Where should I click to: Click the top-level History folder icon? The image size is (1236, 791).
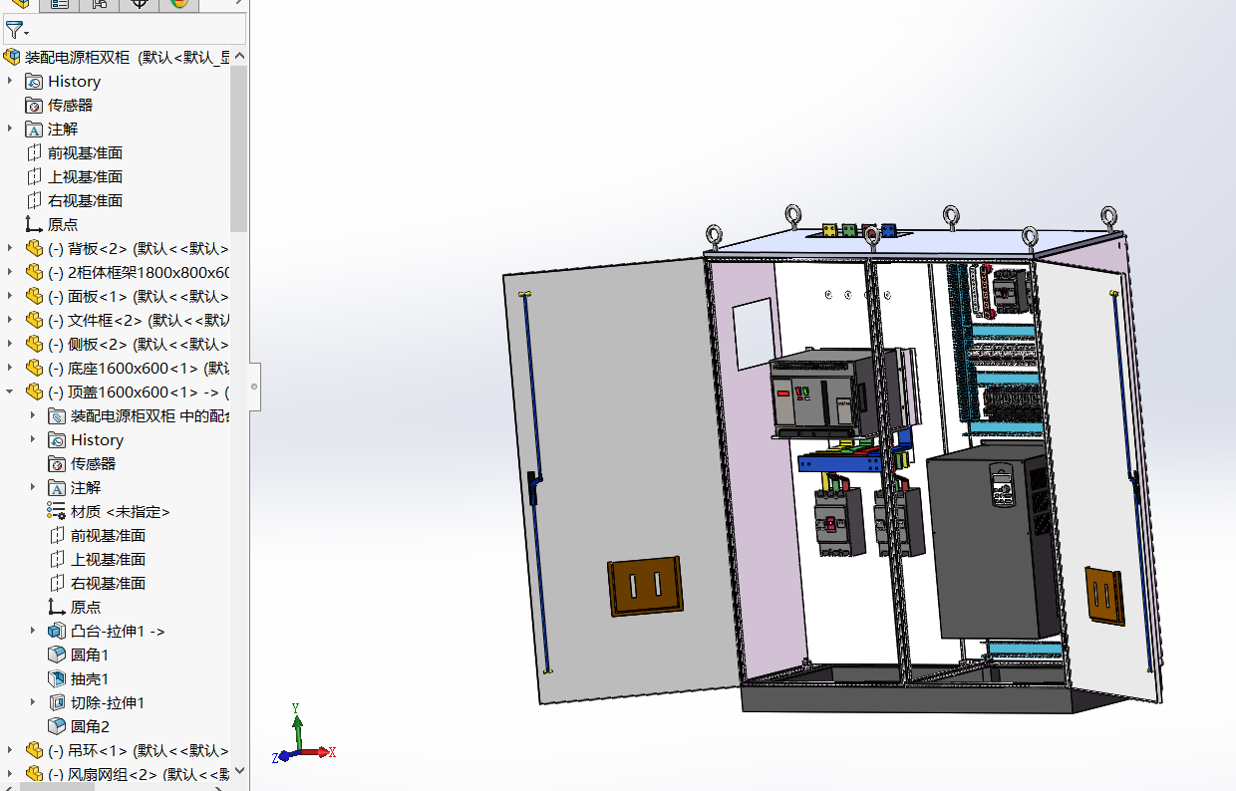[x=35, y=81]
